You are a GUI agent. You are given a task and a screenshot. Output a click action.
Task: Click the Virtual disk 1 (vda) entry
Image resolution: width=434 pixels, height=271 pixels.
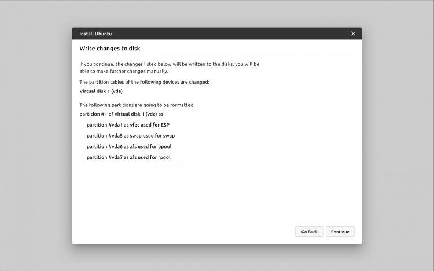pyautogui.click(x=101, y=91)
